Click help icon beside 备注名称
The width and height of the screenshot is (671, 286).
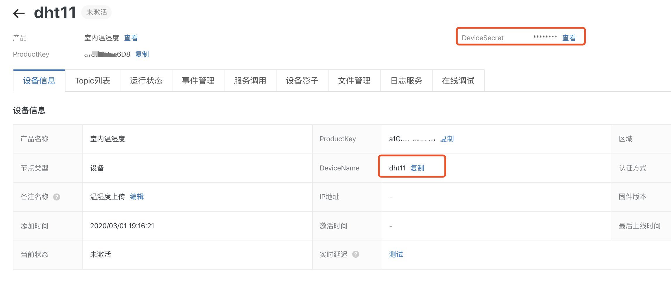(x=57, y=197)
